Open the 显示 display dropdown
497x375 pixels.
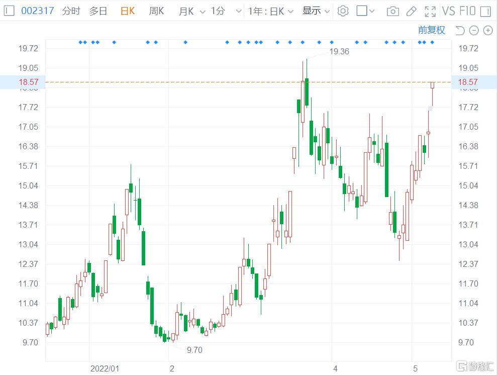click(x=316, y=11)
